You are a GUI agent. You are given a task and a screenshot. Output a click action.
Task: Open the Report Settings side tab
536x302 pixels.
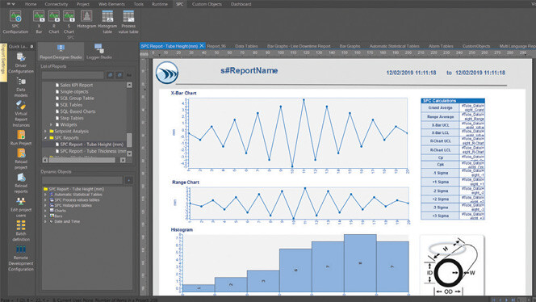[x=3, y=62]
